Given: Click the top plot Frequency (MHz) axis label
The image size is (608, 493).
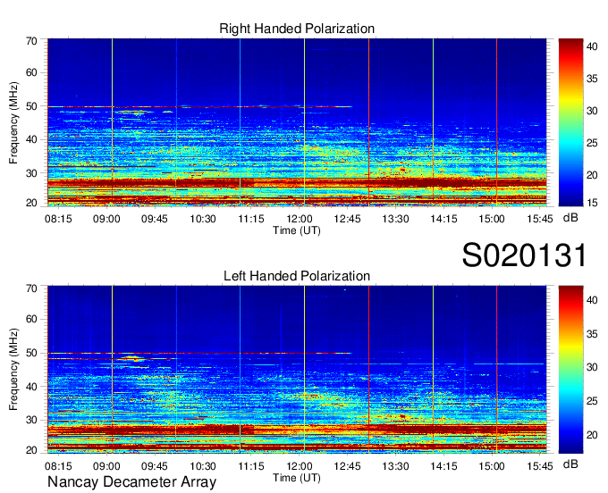Looking at the screenshot, I should tap(13, 122).
